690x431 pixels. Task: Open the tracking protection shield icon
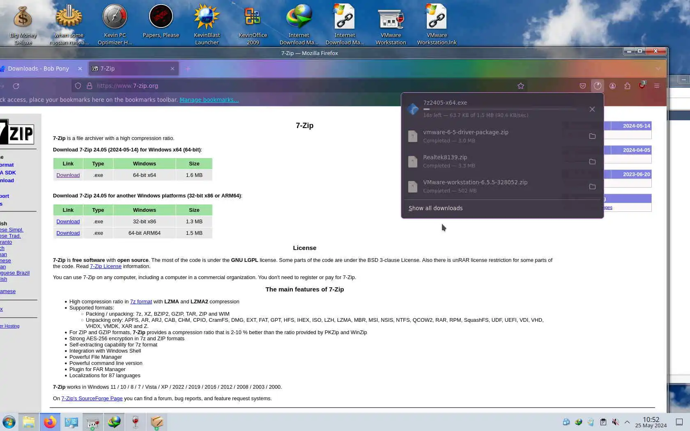pos(78,86)
